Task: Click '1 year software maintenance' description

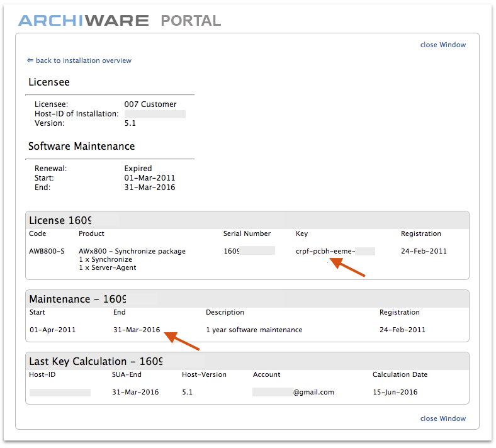Action: pyautogui.click(x=254, y=330)
